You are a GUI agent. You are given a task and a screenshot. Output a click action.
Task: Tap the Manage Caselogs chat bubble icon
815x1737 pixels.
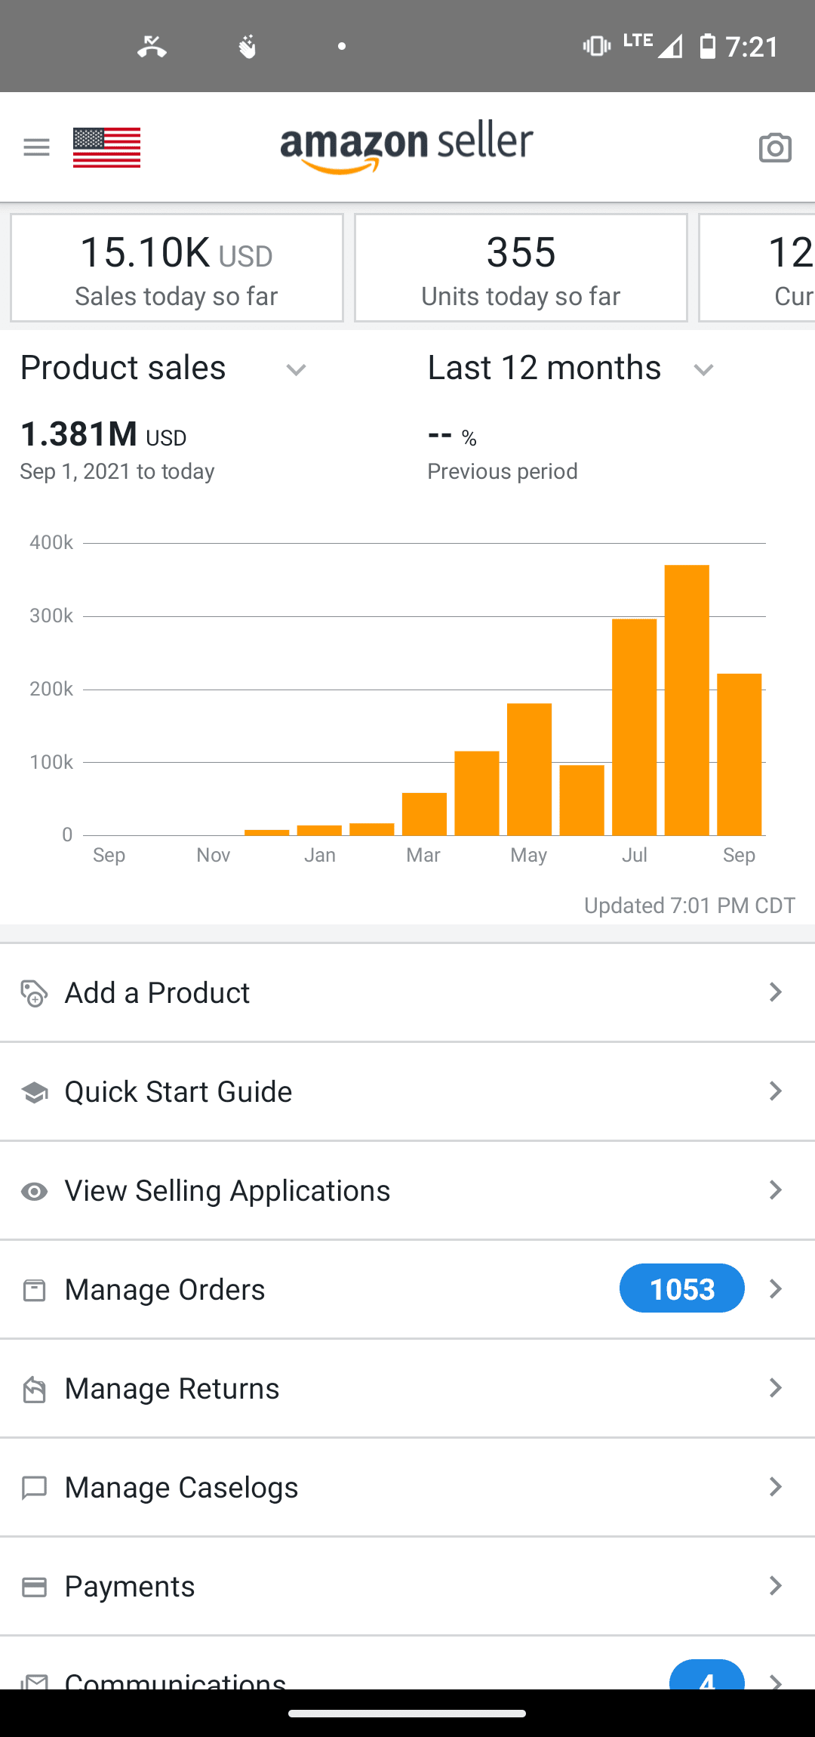[34, 1488]
